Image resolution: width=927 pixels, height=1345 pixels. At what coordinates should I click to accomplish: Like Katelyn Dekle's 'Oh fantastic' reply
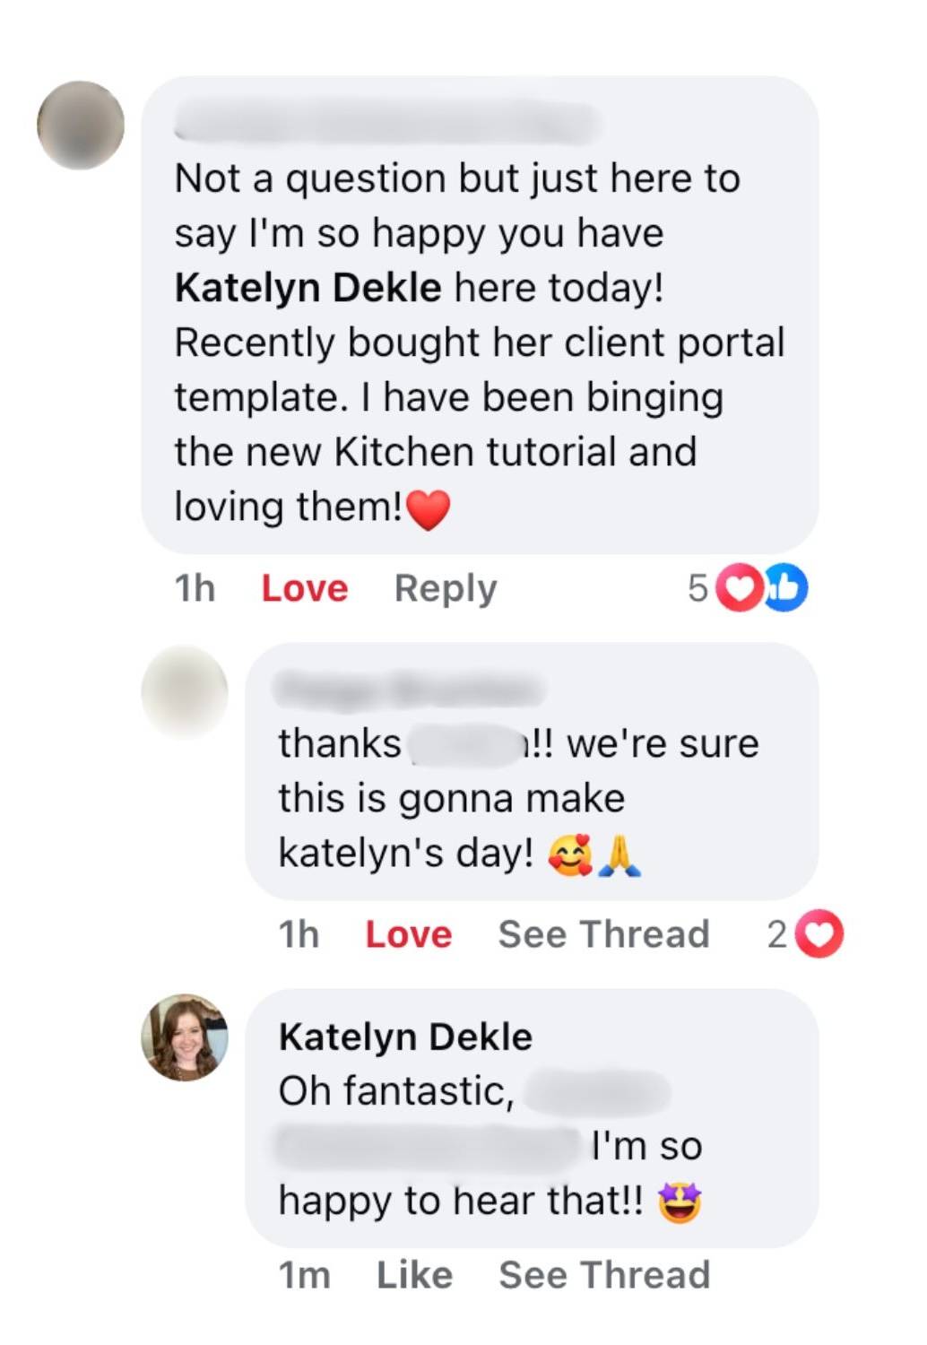[414, 1275]
